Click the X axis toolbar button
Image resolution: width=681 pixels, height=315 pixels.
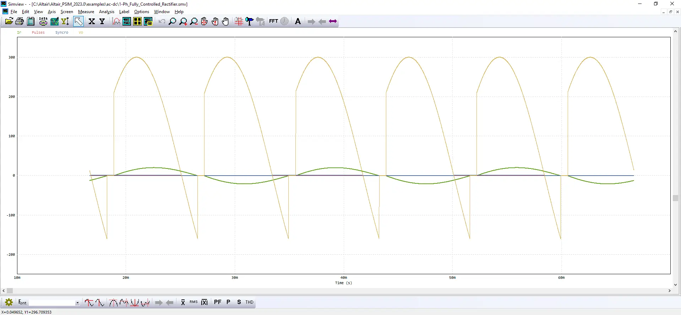(92, 22)
